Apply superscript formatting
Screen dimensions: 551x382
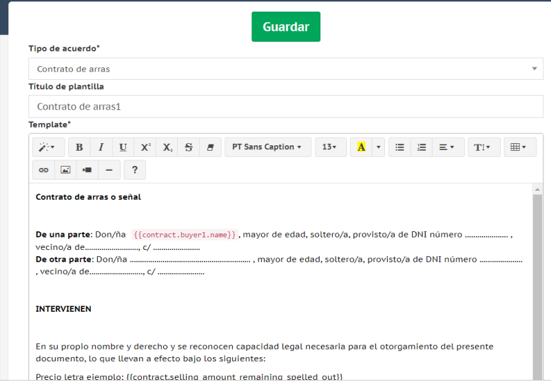[145, 147]
